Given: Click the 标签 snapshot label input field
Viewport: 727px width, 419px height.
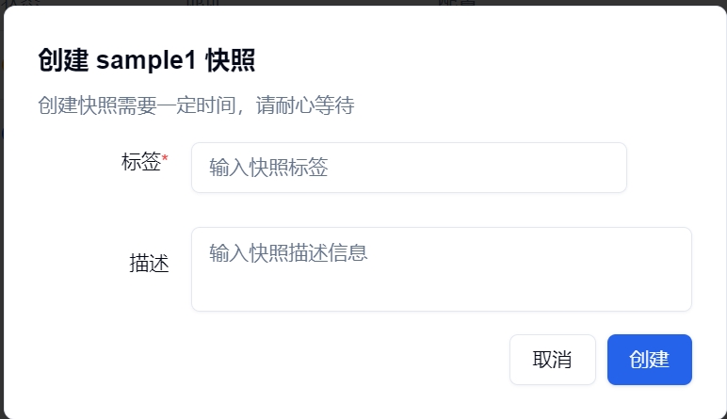Looking at the screenshot, I should click(409, 168).
